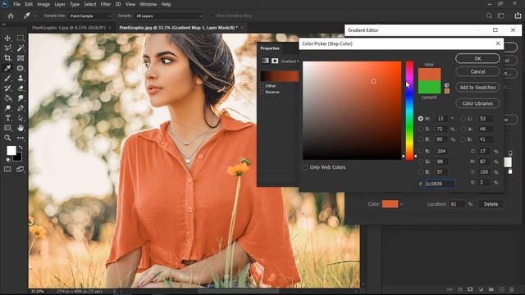Select the Clone Stamp tool

pyautogui.click(x=21, y=79)
